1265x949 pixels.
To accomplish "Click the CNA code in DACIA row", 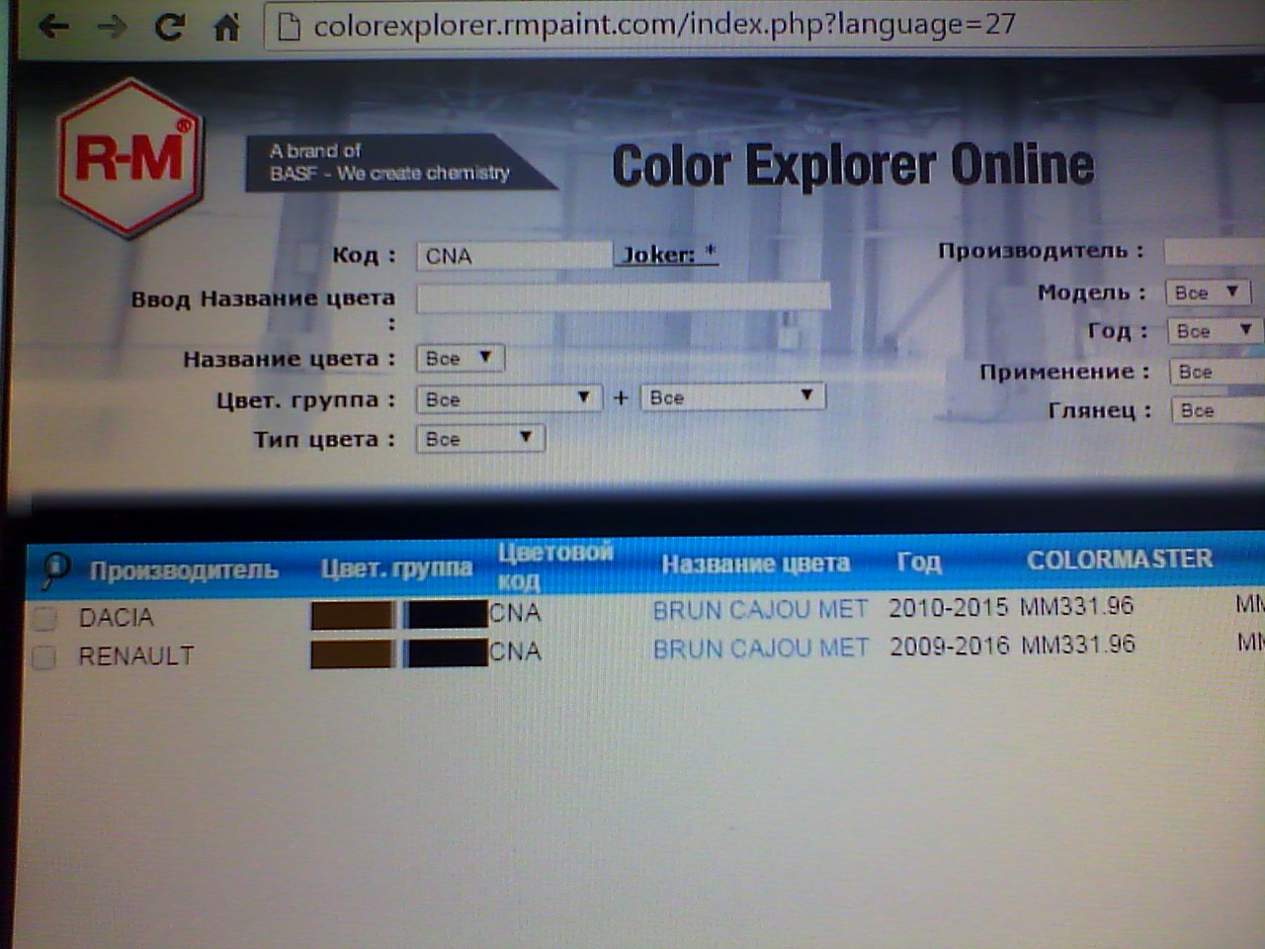I will tap(515, 613).
